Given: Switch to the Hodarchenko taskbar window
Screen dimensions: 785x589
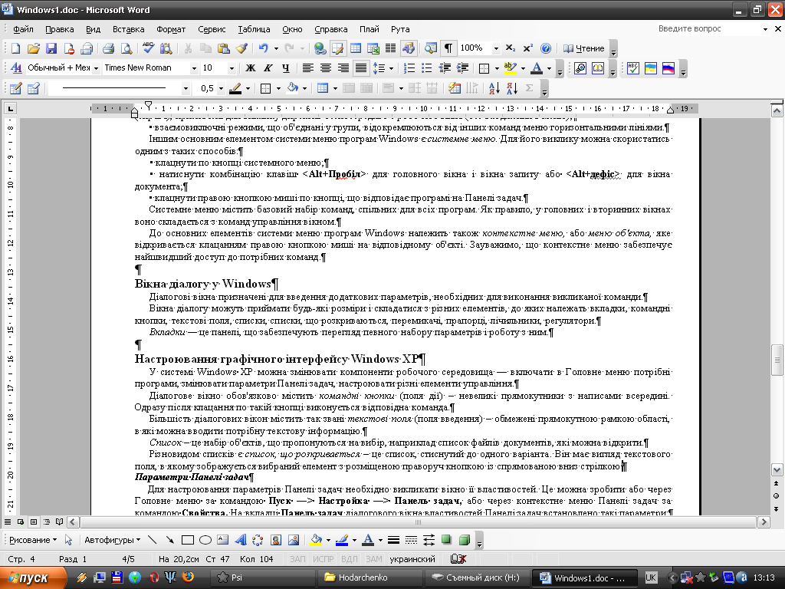Looking at the screenshot, I should point(370,577).
